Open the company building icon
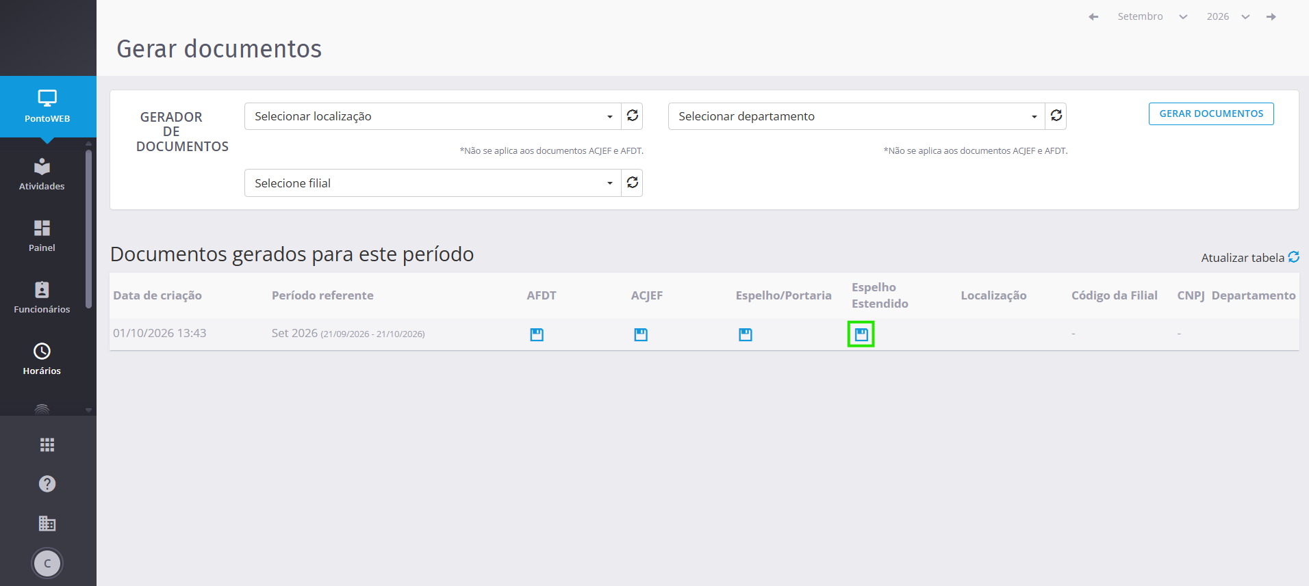Screen dimensions: 1309x586 coord(47,523)
